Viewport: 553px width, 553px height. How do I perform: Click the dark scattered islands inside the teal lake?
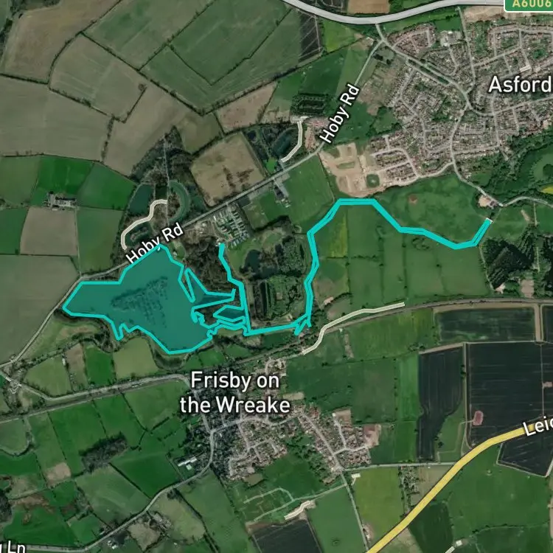[x=141, y=297]
